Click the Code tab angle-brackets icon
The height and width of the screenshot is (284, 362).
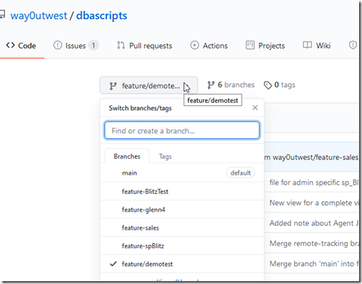click(10, 45)
